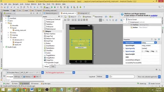Click the Windows Start button
The width and height of the screenshot is (164, 92).
pyautogui.click(x=3, y=90)
